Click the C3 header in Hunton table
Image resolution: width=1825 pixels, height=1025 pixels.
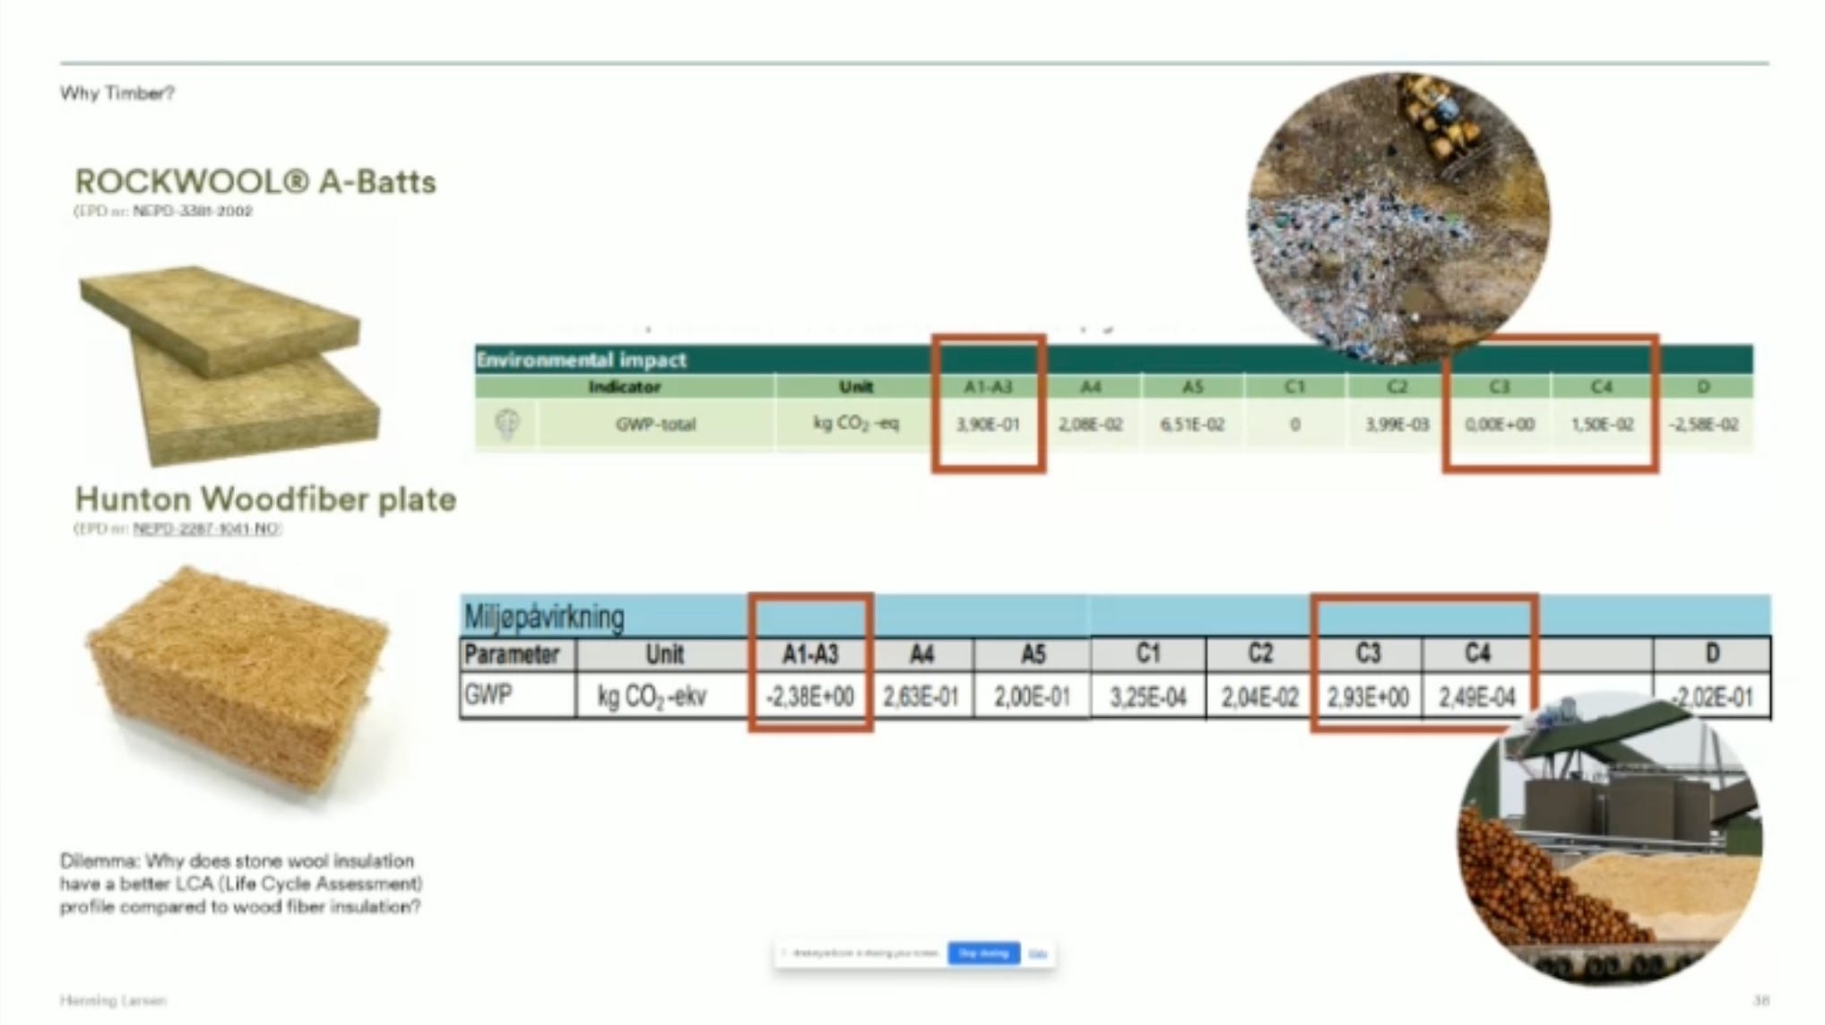1367,654
